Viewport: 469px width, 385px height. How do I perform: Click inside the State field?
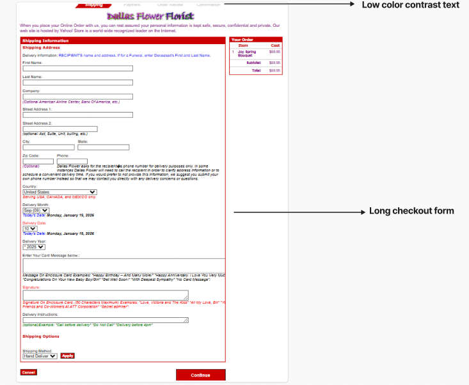[x=103, y=147]
